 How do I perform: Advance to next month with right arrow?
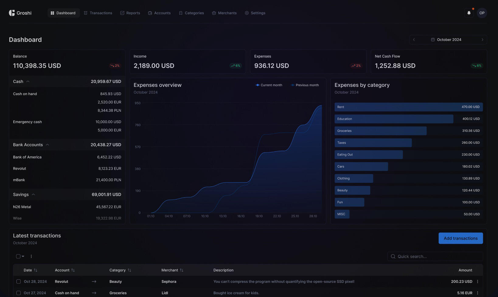pos(482,40)
